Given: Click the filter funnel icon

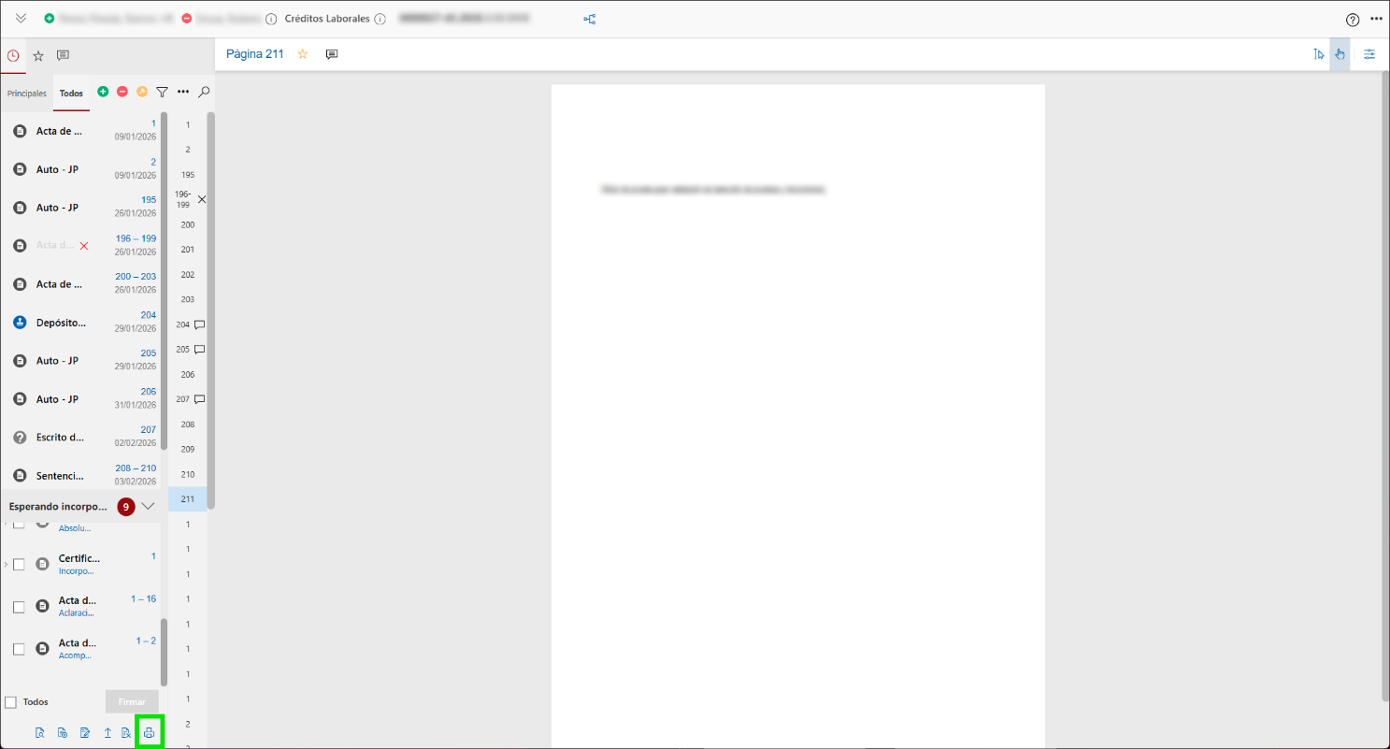Looking at the screenshot, I should point(162,92).
